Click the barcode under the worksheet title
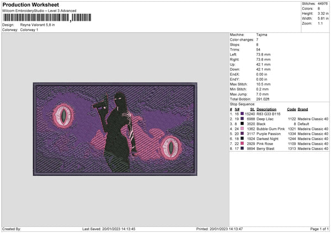The image size is (331, 233). (47, 18)
